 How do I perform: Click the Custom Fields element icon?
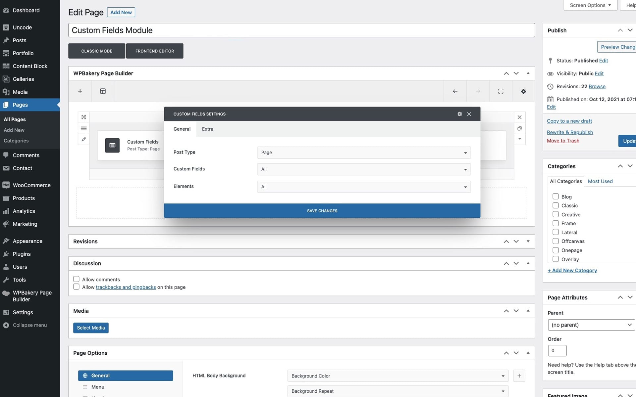(x=112, y=145)
